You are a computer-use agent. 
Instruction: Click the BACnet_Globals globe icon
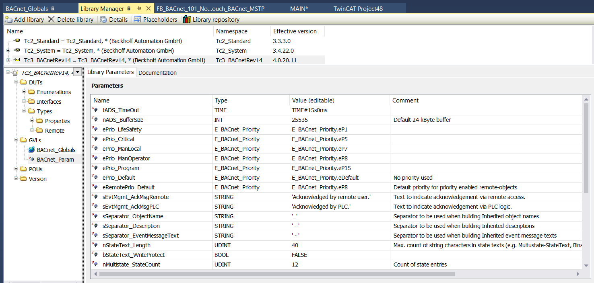(x=31, y=150)
